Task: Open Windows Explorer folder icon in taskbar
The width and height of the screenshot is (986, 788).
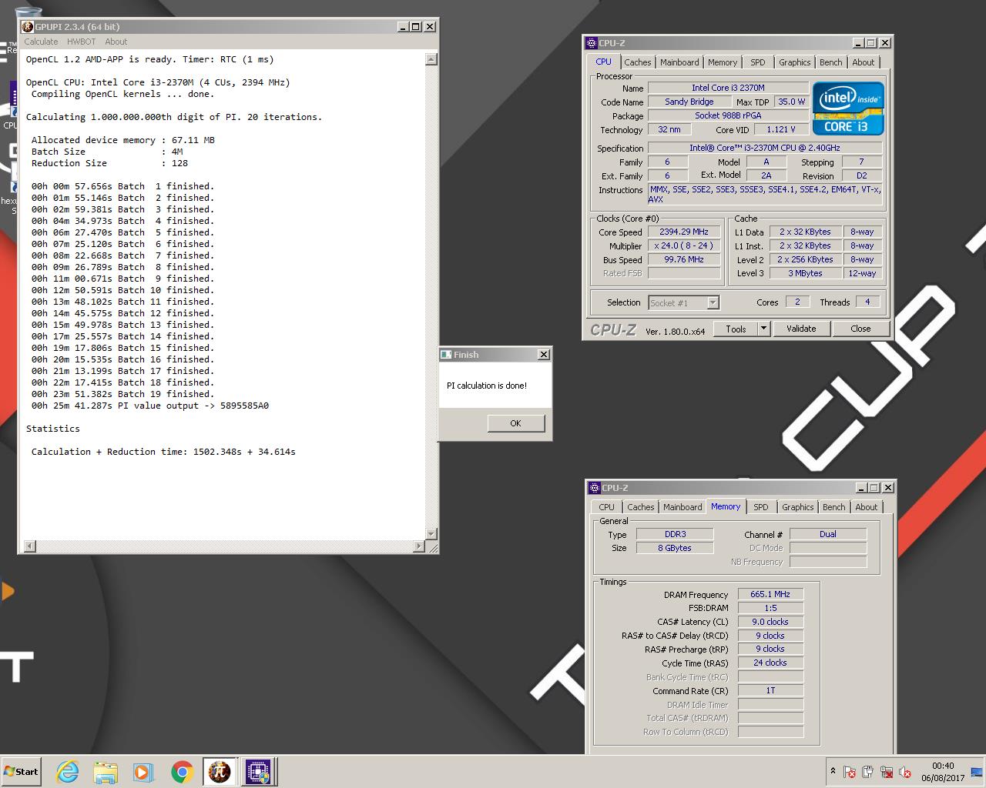Action: point(106,772)
